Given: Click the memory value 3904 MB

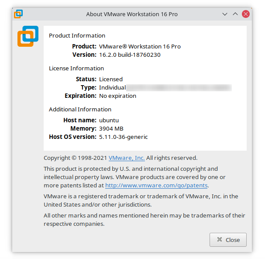Looking at the screenshot, I should (x=111, y=129).
